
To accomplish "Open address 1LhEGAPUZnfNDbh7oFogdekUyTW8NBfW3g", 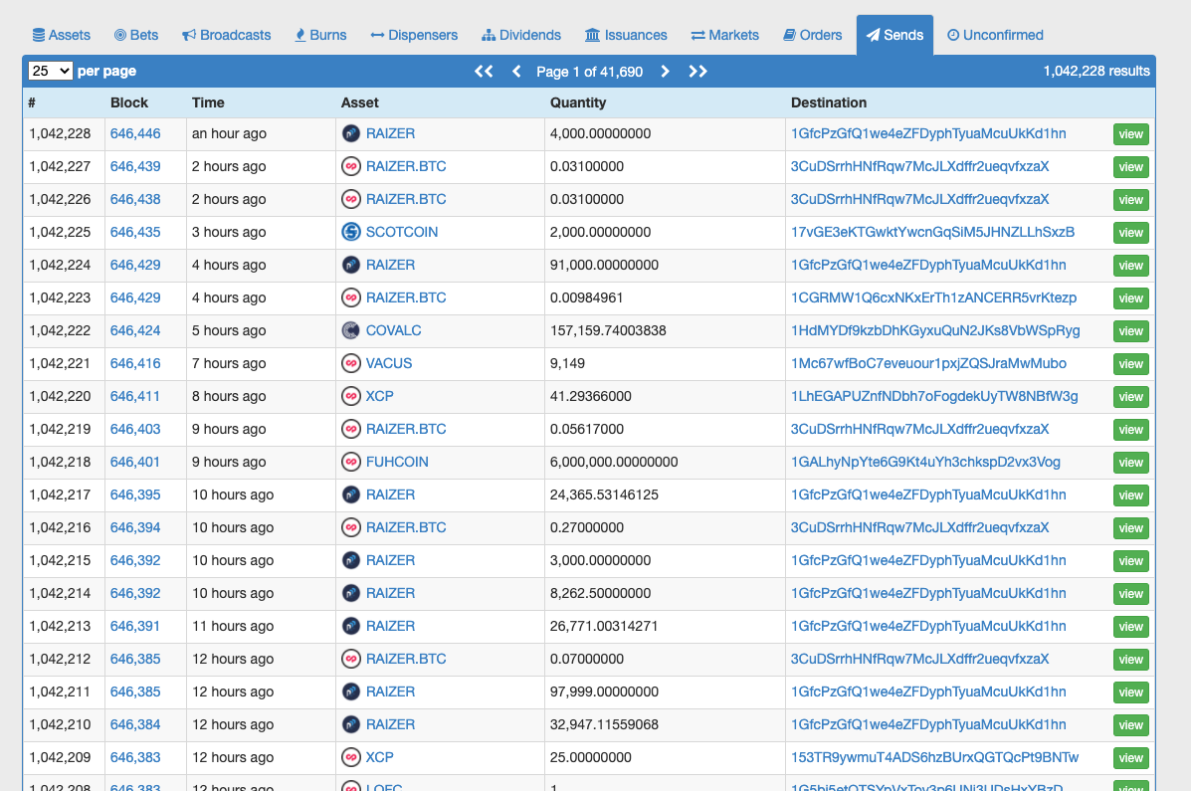I will [x=934, y=396].
